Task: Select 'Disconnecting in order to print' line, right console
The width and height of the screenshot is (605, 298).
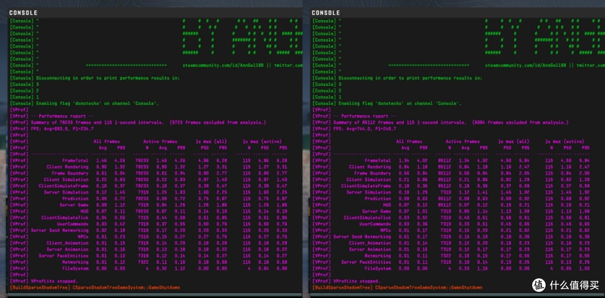Action: [397, 78]
